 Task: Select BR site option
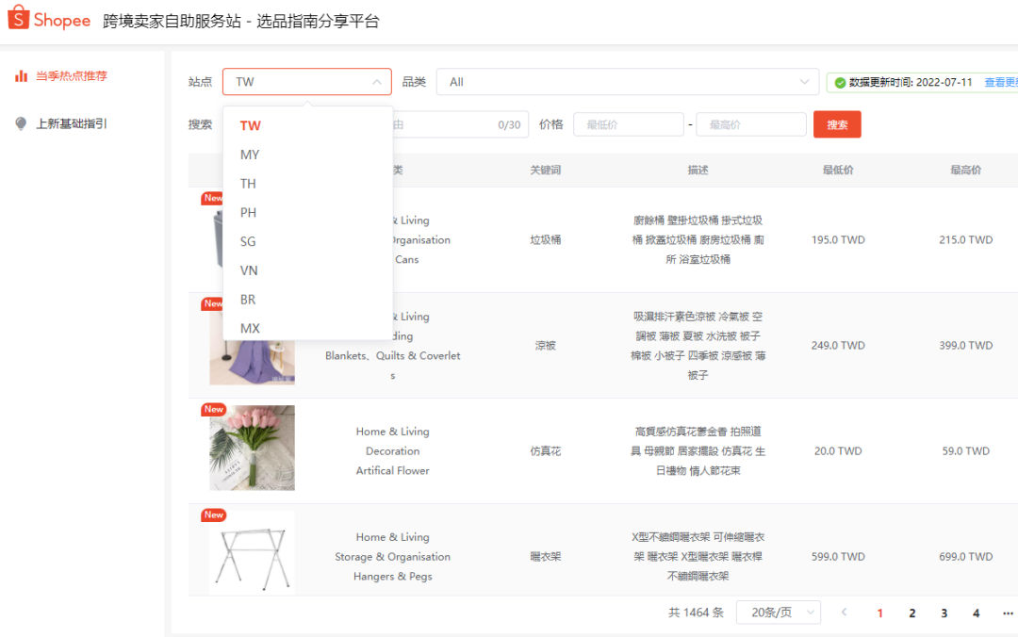[x=248, y=300]
